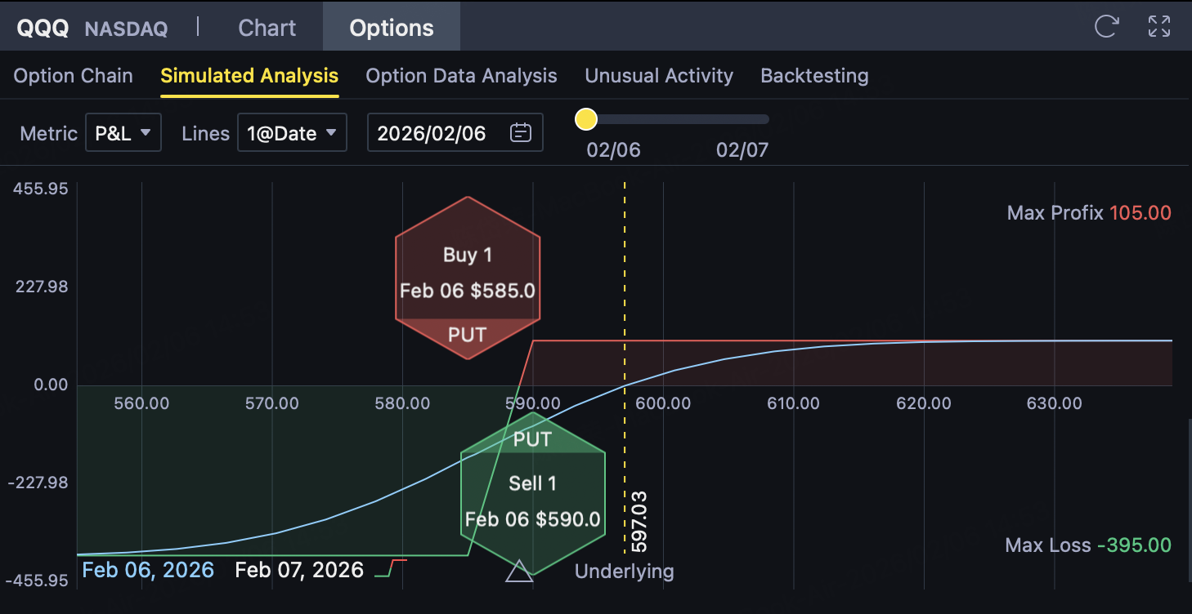Open the calendar date picker icon

click(521, 133)
